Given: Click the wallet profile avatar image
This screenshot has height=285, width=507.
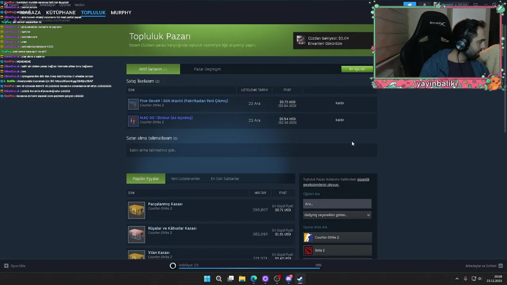Looking at the screenshot, I should [301, 40].
